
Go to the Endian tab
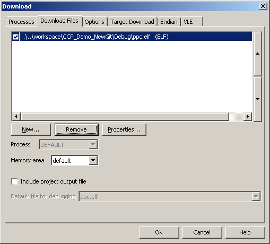(x=169, y=22)
